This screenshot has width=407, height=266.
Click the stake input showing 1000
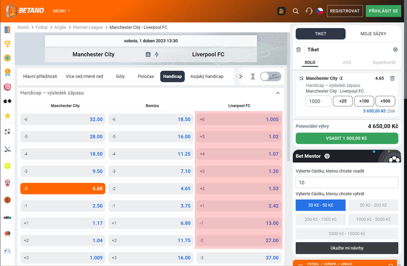[319, 101]
